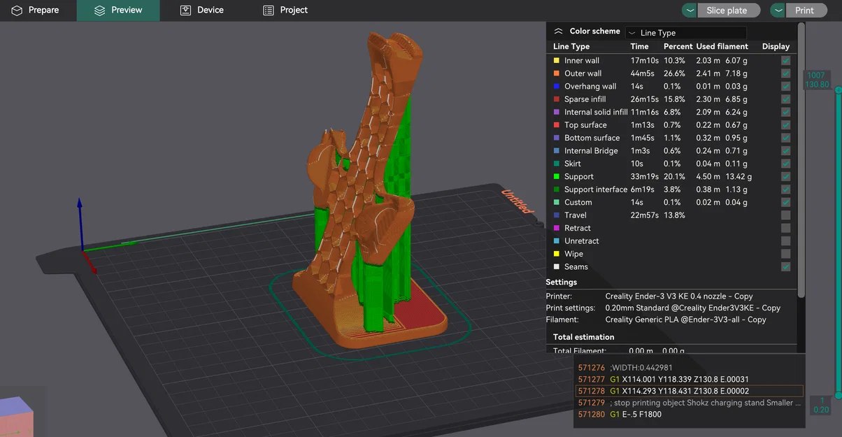Click the green Support color square

click(557, 177)
